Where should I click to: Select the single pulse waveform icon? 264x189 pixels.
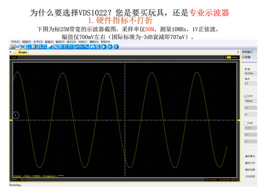(39, 47)
